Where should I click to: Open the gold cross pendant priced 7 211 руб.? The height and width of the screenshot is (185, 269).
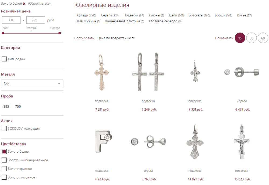click(x=101, y=72)
